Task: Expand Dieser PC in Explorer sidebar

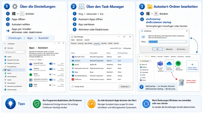Action: [x=143, y=65]
